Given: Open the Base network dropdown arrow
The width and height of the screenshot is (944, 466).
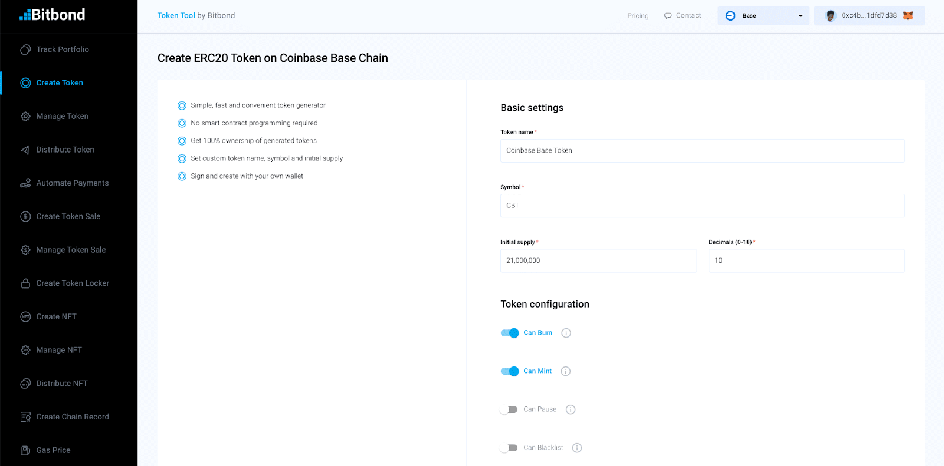Looking at the screenshot, I should 801,16.
